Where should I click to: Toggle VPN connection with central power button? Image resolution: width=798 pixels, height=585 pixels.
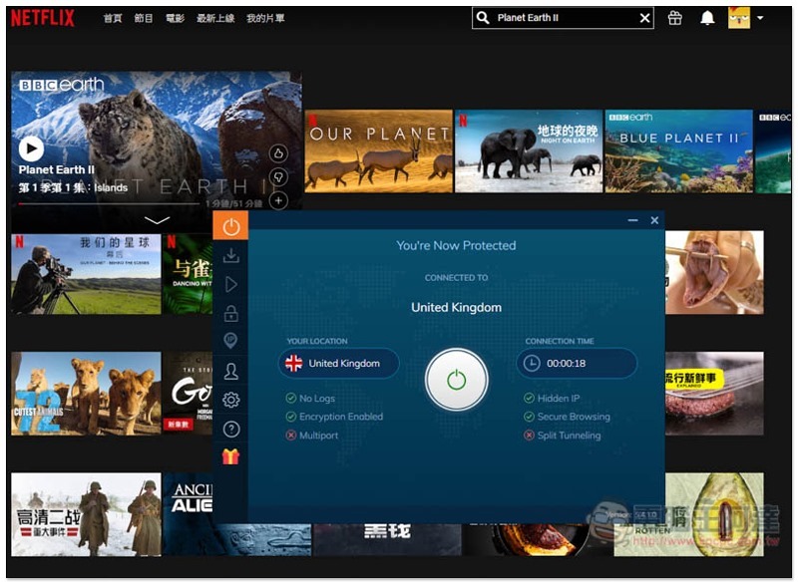(x=456, y=379)
